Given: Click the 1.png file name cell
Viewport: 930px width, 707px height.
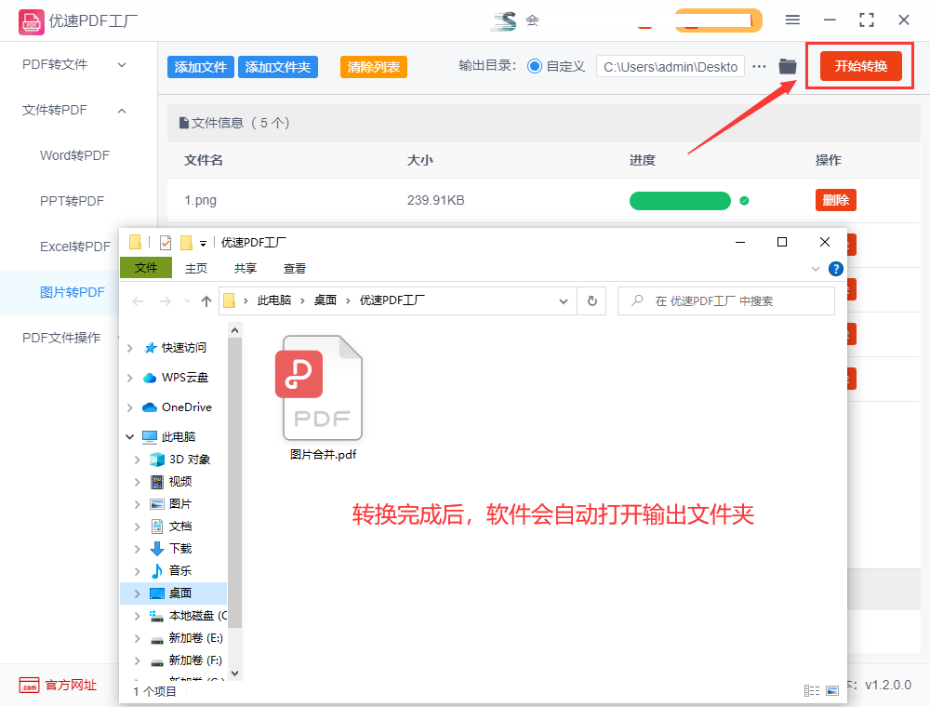Looking at the screenshot, I should (x=201, y=201).
